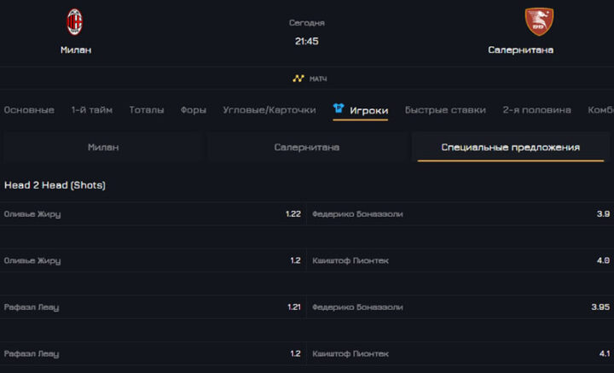Click the Salernitana club crest
614x373 pixels.
click(x=538, y=21)
